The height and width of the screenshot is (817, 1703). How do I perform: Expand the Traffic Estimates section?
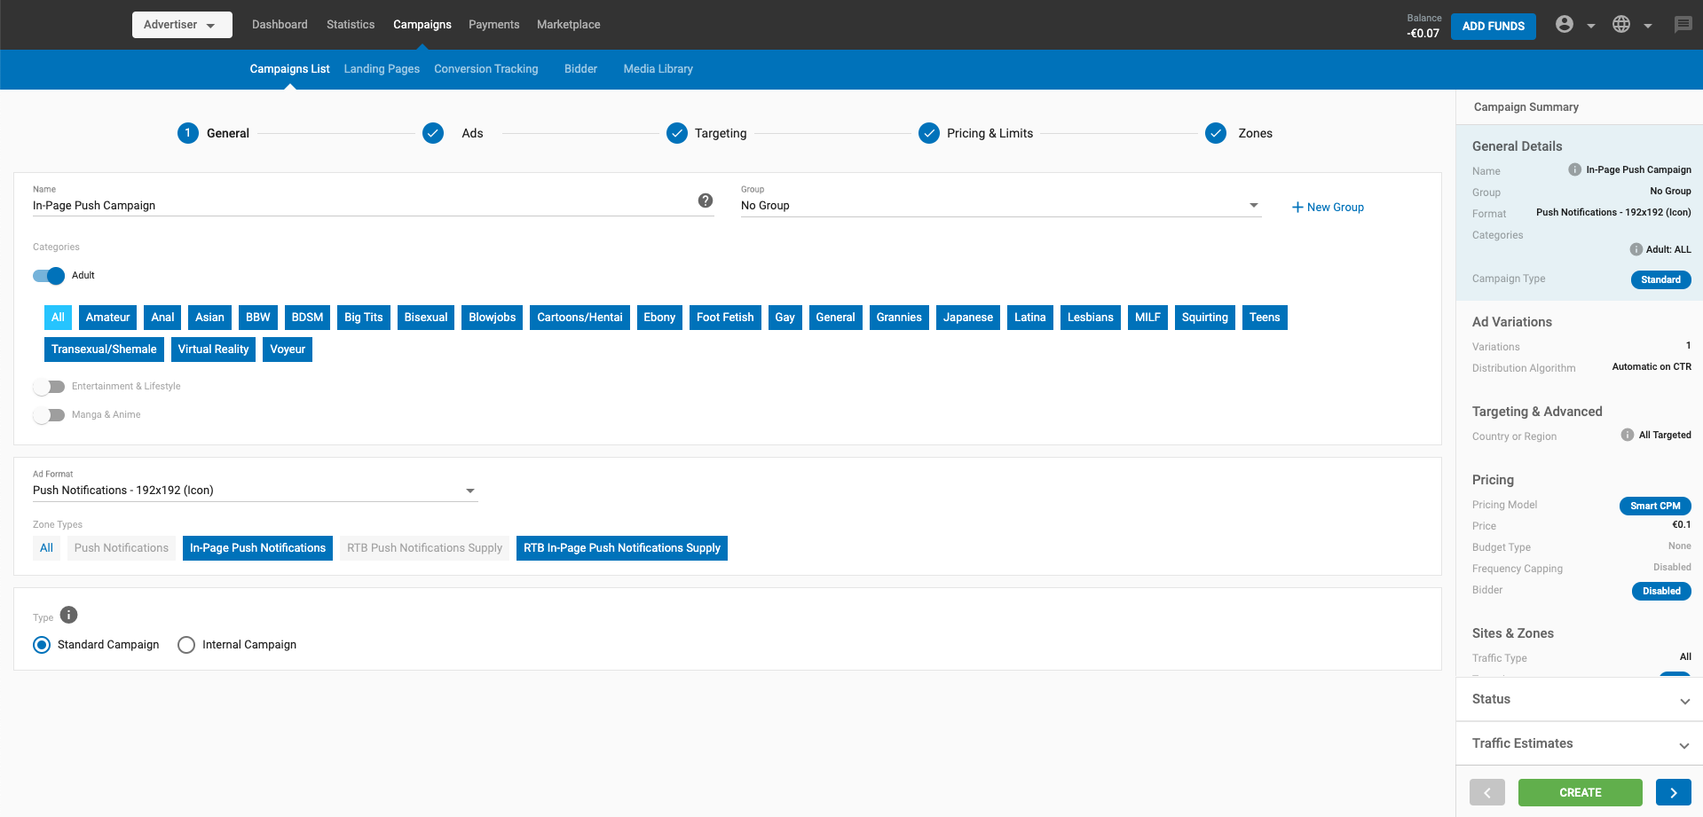(x=1579, y=744)
